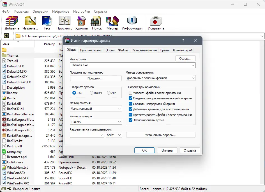265x192 pixels.
Task: Click the 7zxa.dll file icon
Action: (x=4, y=61)
